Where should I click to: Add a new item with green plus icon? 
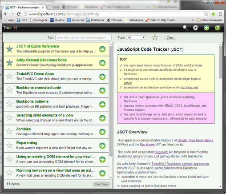tap(206, 28)
